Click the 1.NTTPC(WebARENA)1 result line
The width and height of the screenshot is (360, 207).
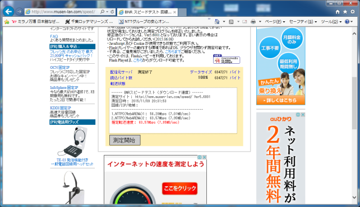(x=151, y=114)
